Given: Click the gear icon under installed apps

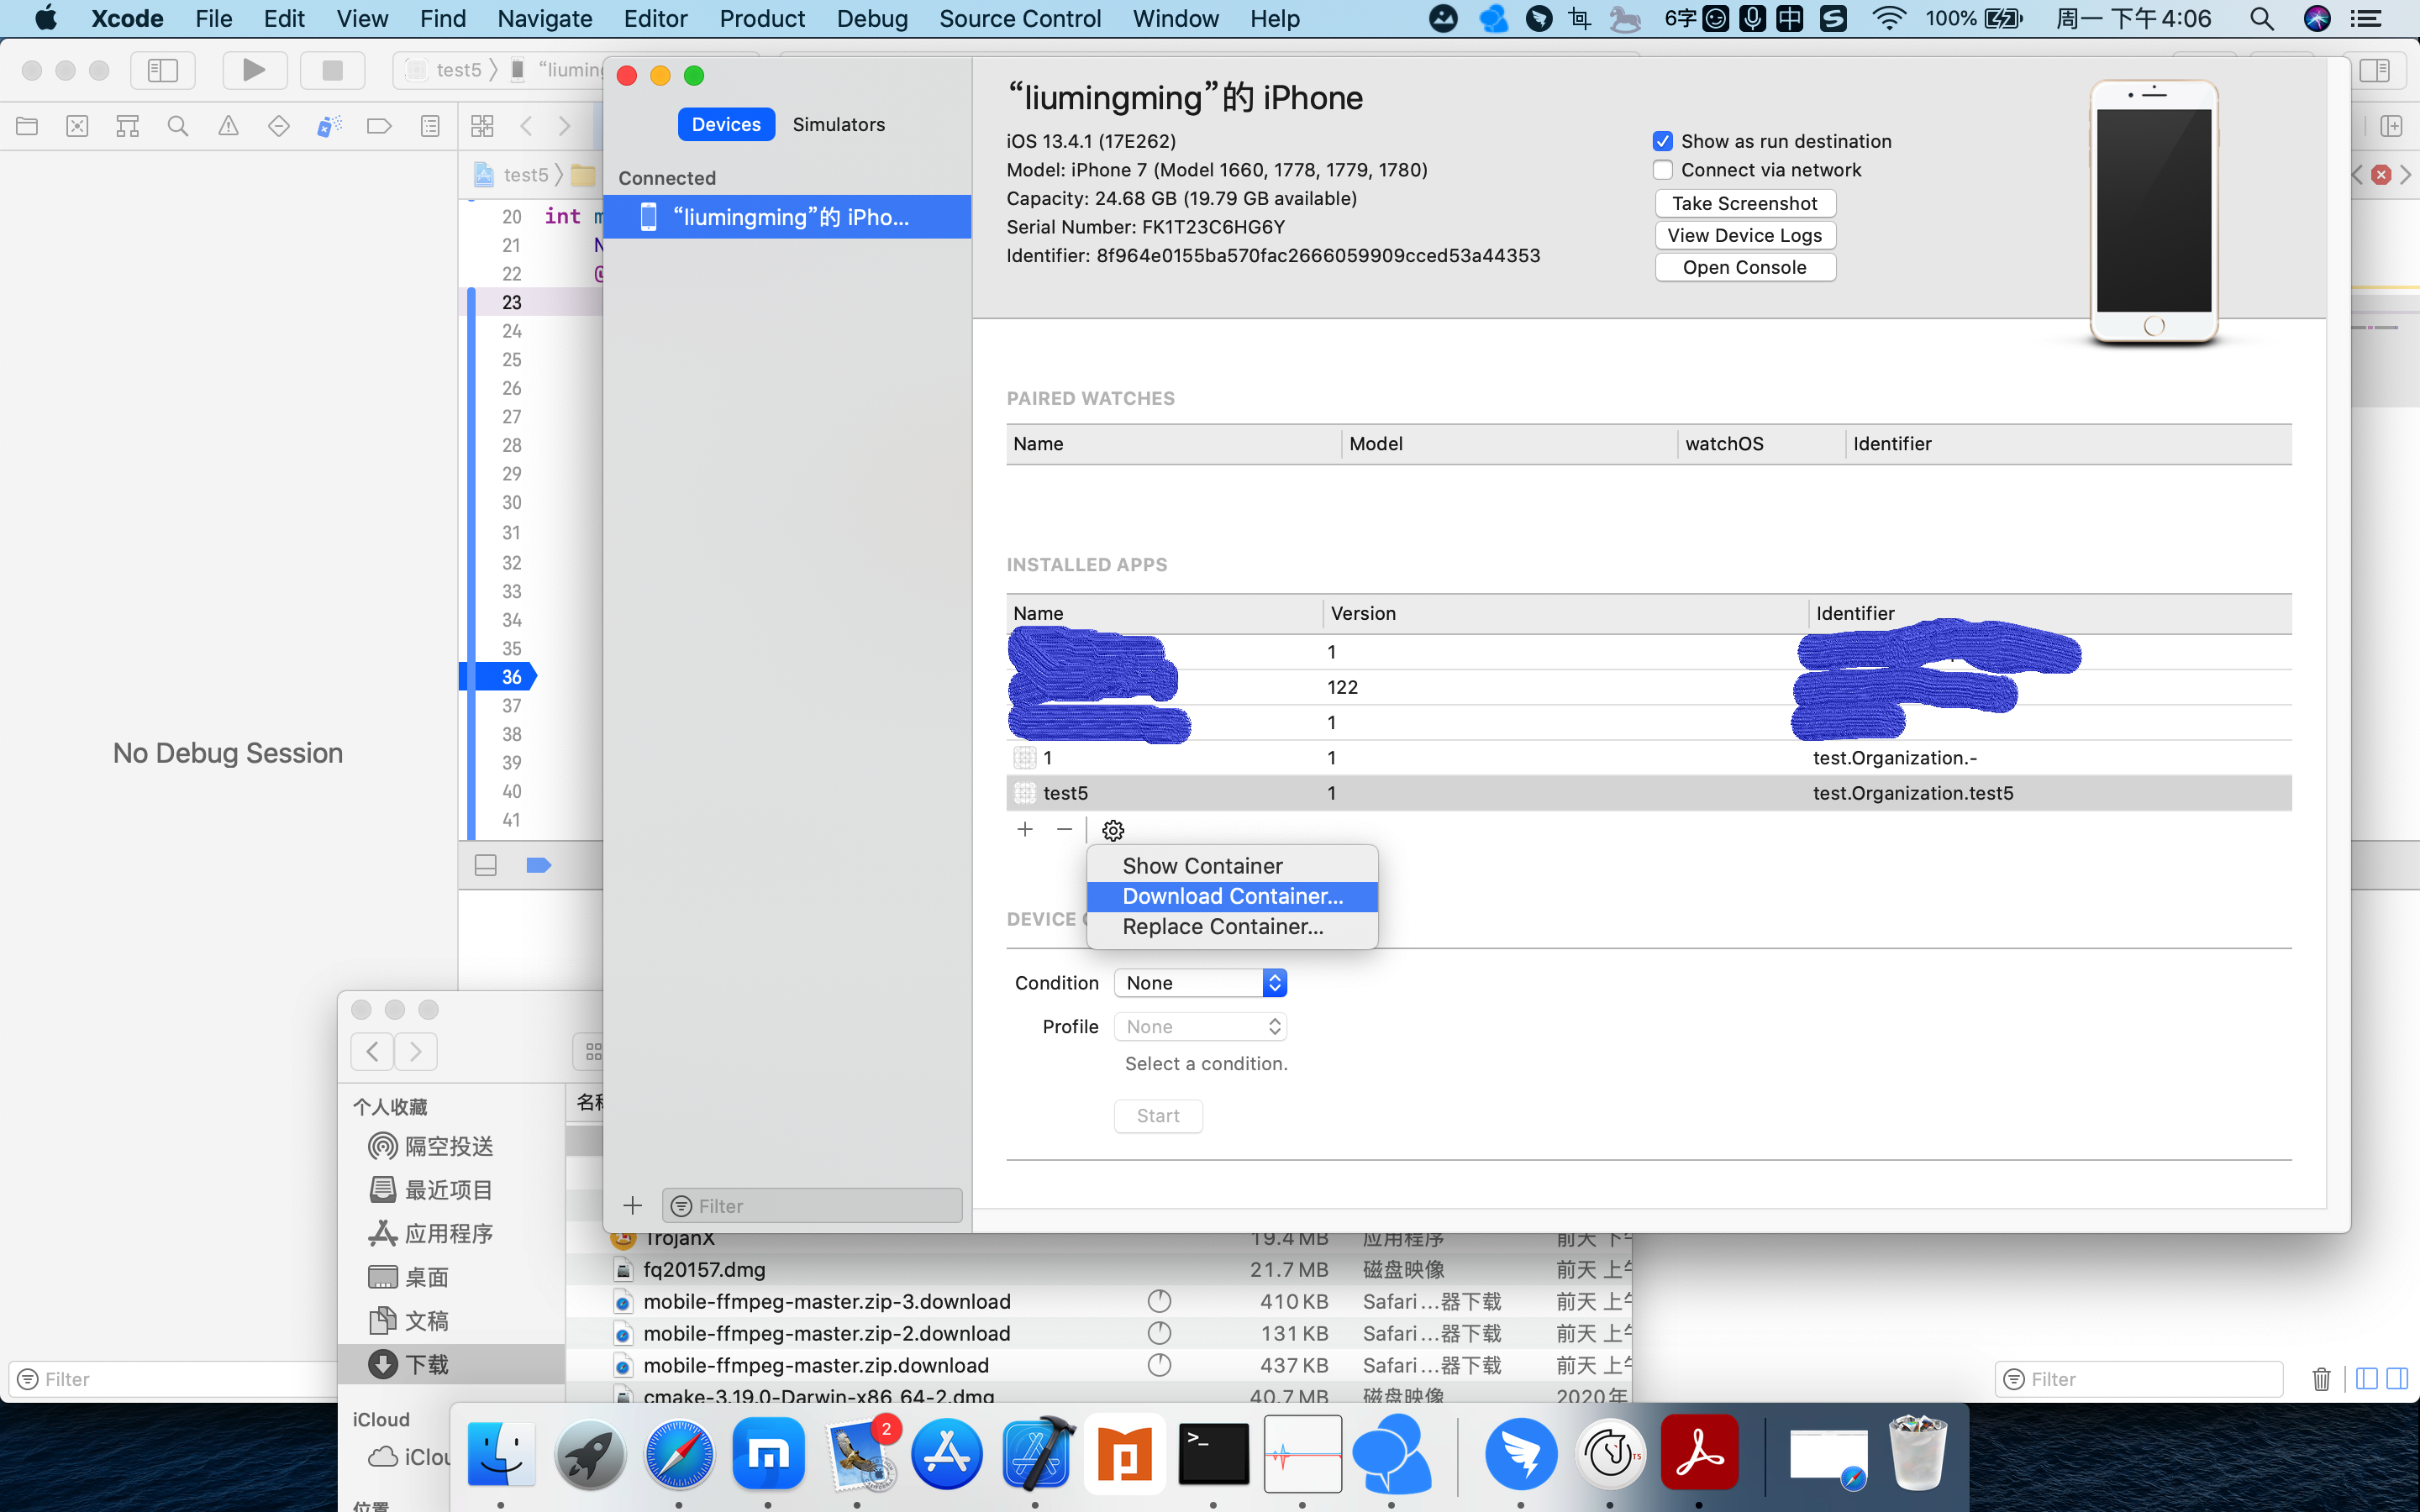Looking at the screenshot, I should tap(1113, 830).
